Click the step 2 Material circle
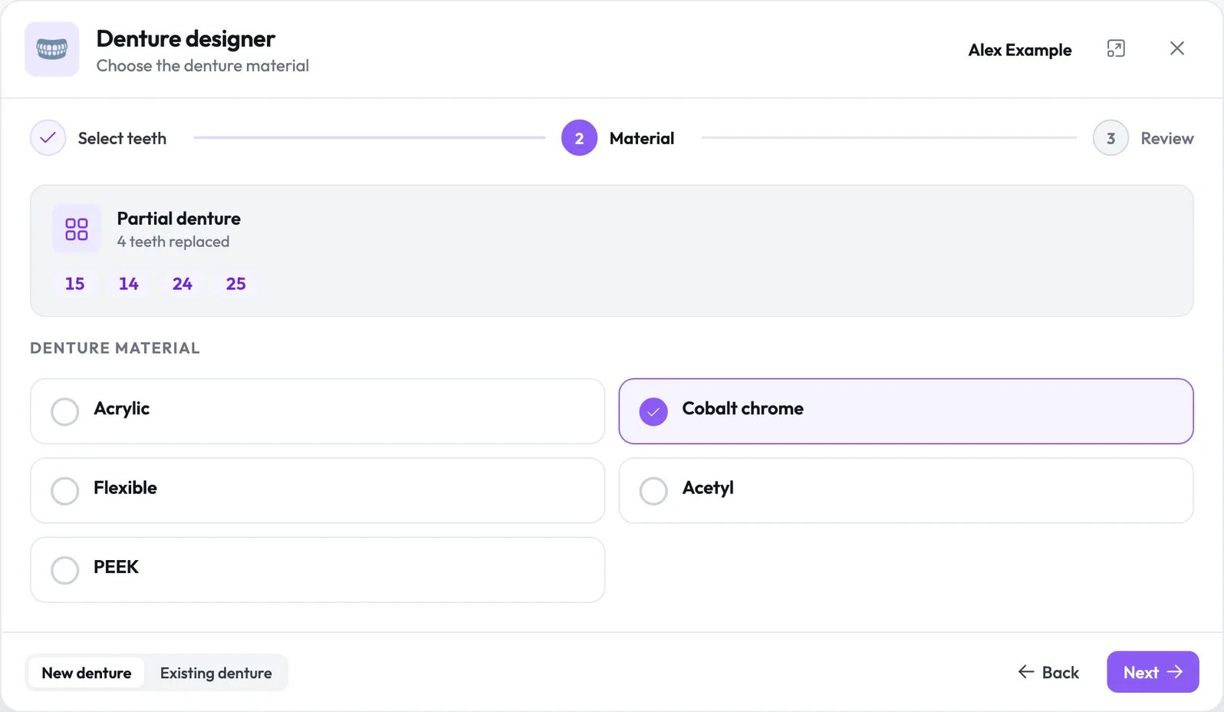Image resolution: width=1224 pixels, height=712 pixels. coord(579,138)
